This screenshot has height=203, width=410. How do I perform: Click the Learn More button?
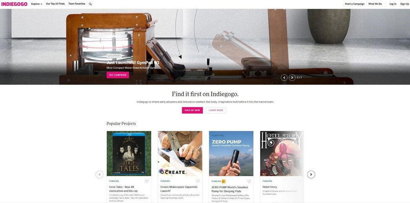click(x=216, y=110)
